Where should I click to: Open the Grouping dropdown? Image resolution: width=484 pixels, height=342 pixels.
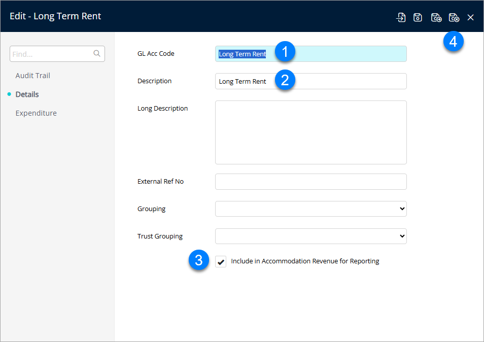coord(310,209)
